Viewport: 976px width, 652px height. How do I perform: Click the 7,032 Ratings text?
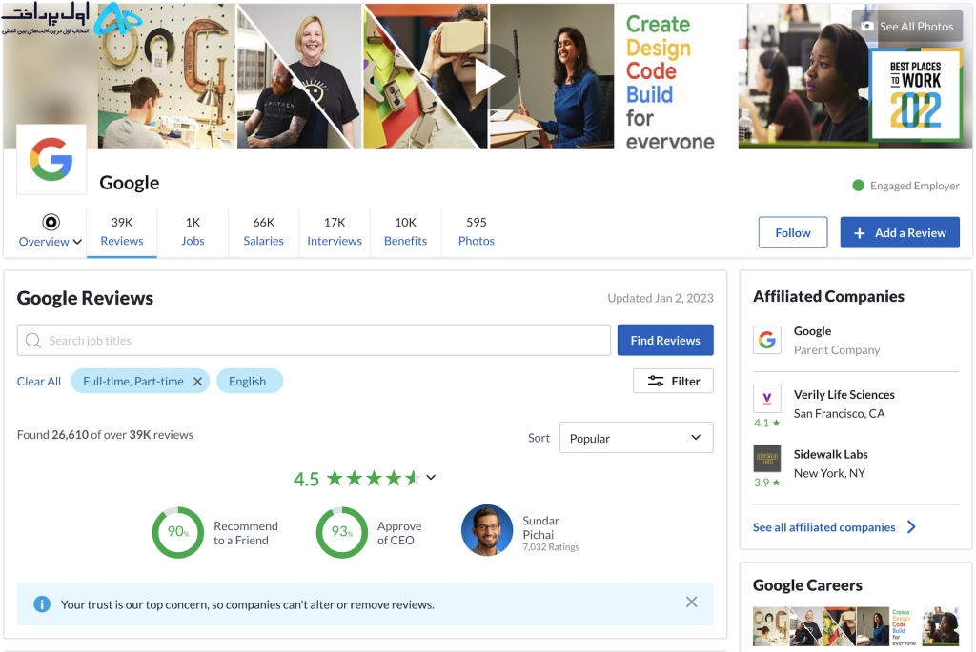click(551, 547)
